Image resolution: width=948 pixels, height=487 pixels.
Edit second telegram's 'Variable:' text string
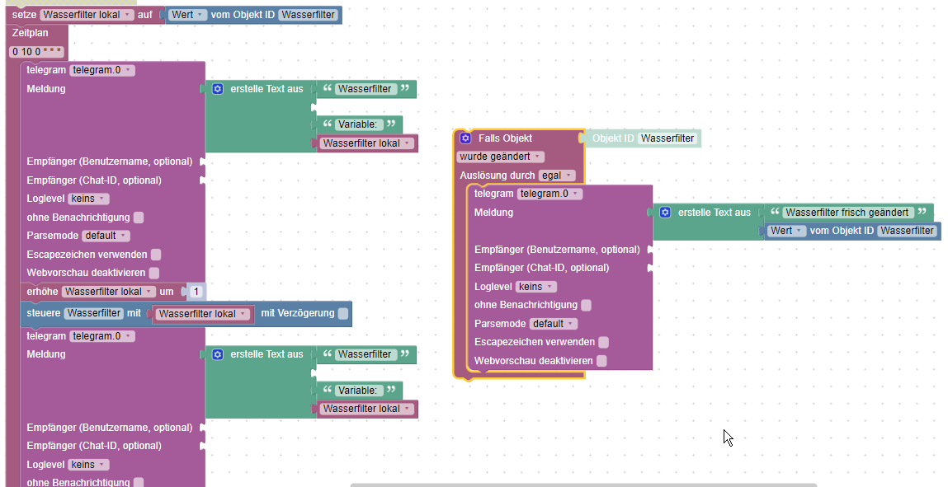[357, 391]
